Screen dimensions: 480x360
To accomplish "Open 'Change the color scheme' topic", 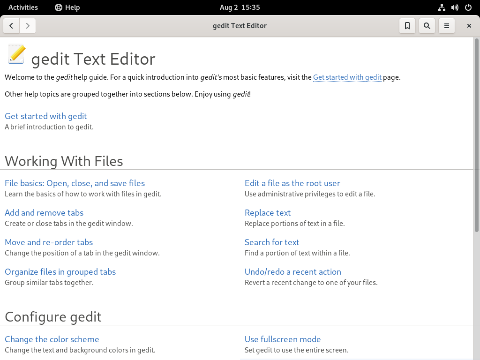I will [52, 339].
